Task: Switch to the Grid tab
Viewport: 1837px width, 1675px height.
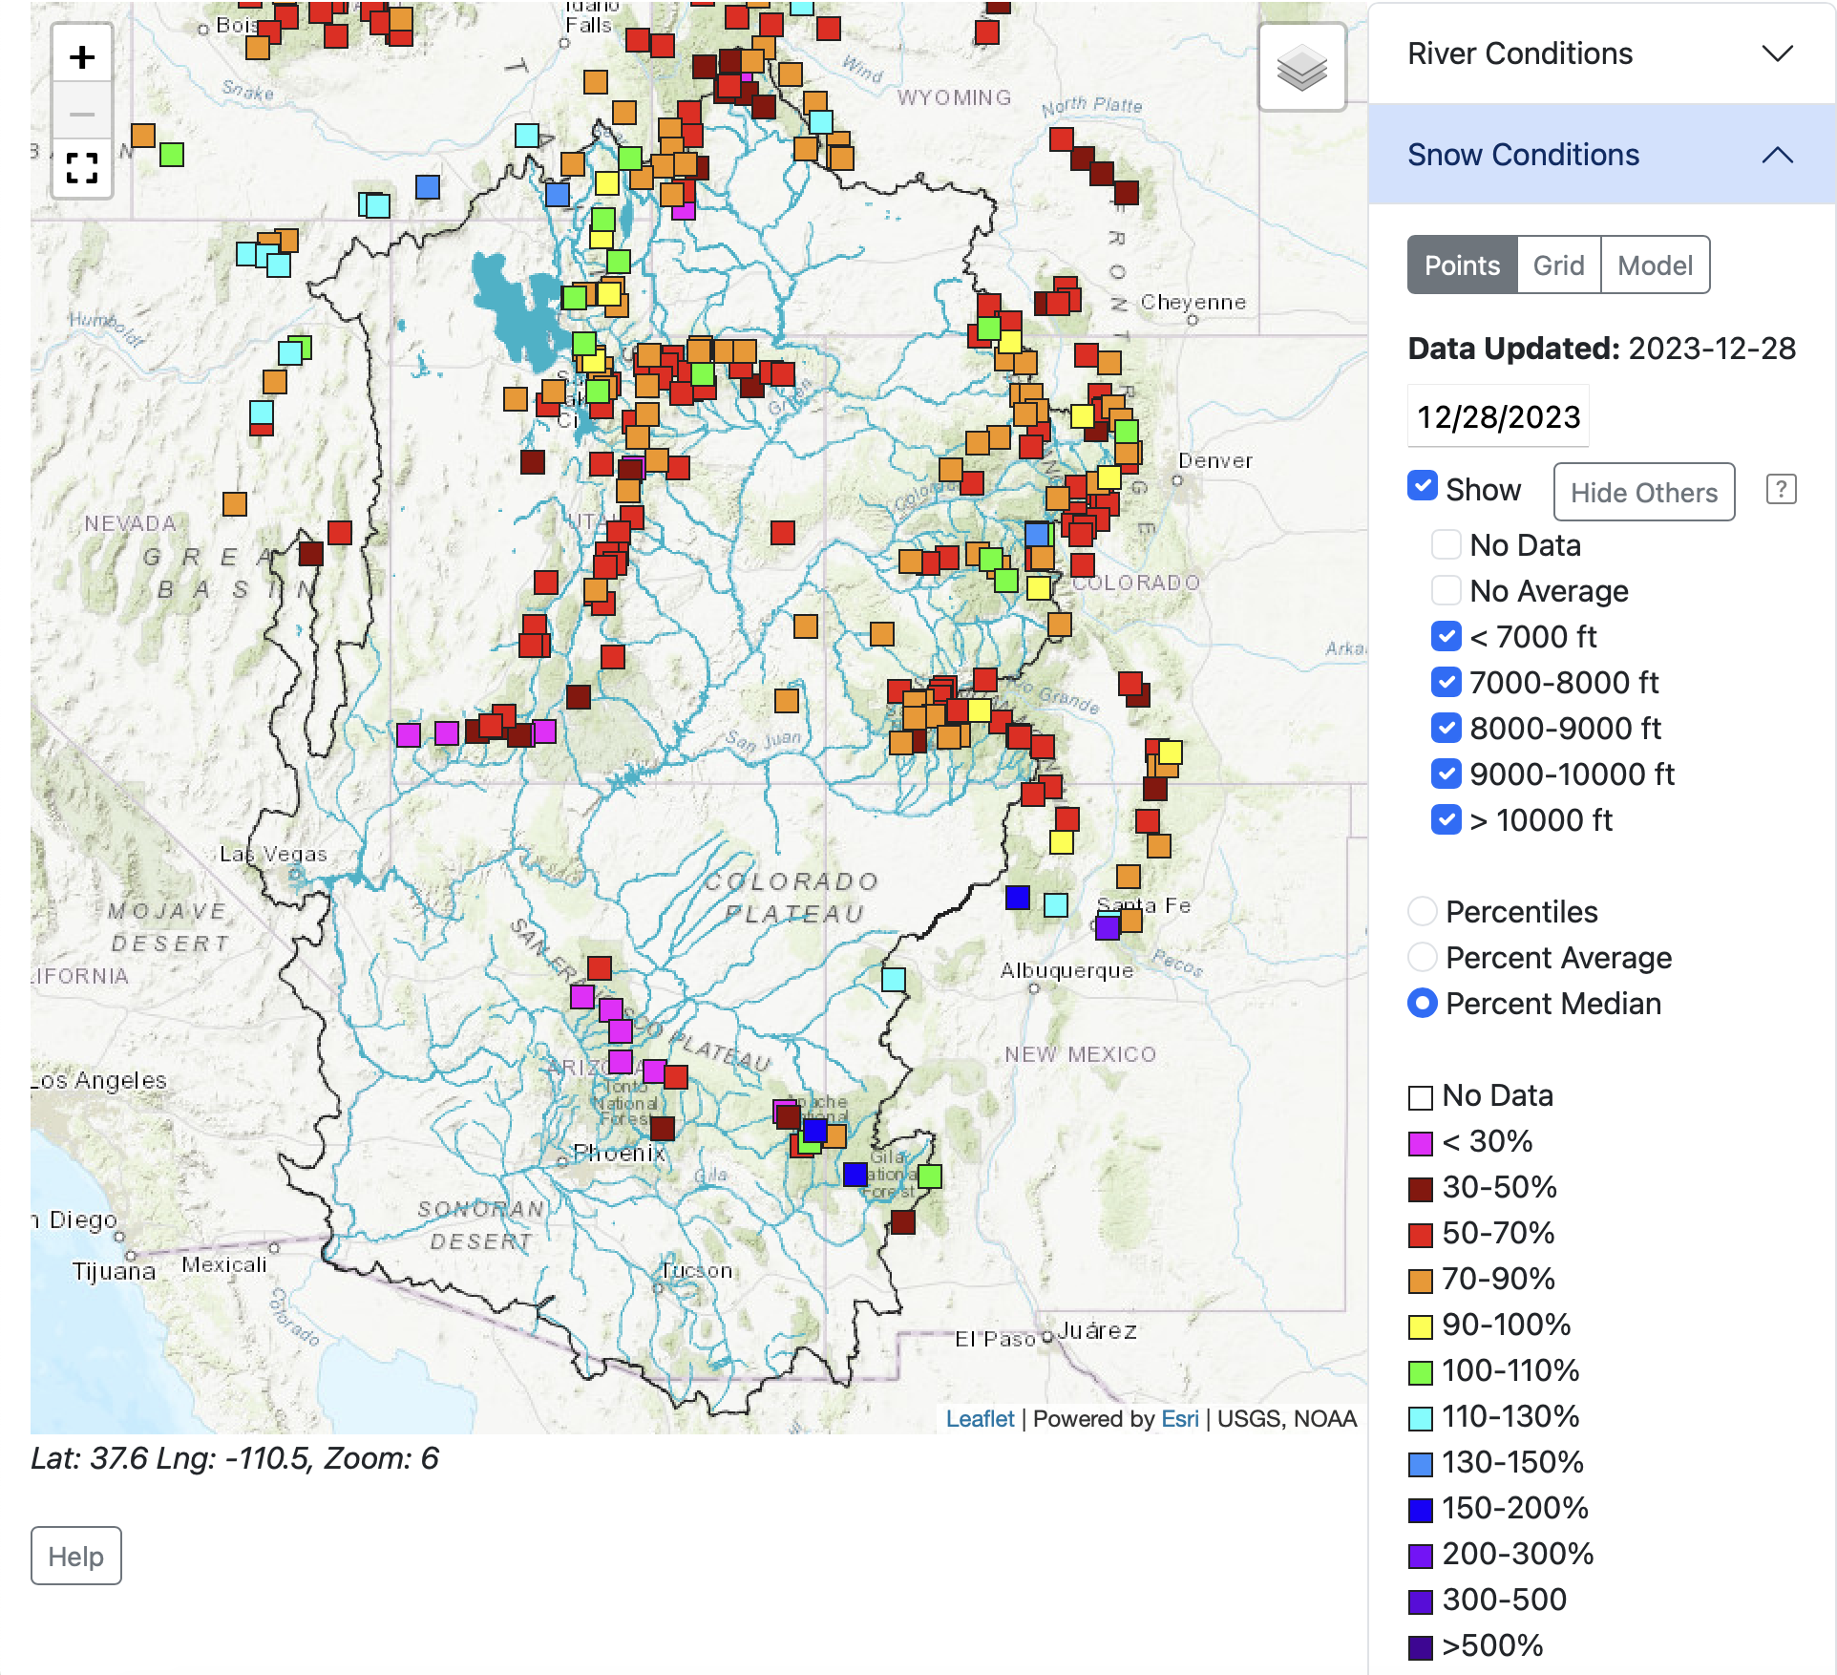Action: [1558, 265]
